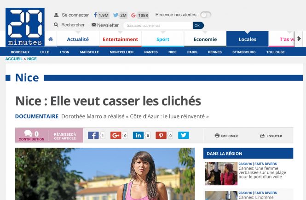Tweet the article with the Twitter share icon
306x200 pixels.
coord(184,135)
